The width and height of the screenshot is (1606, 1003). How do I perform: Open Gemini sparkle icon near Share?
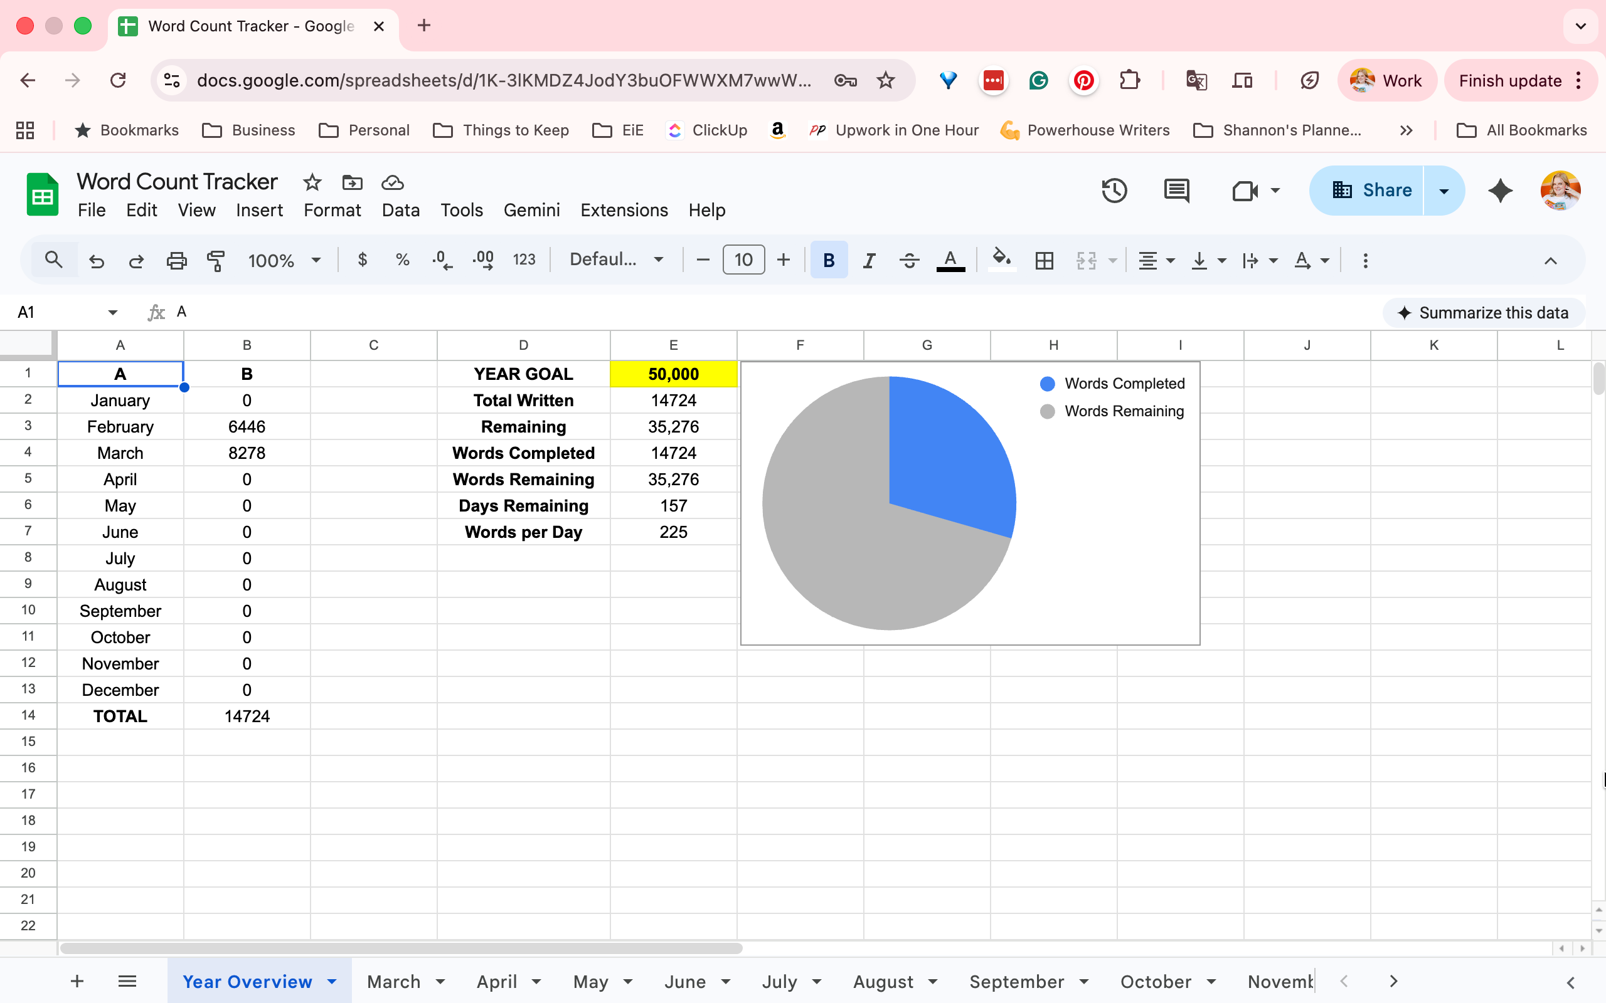tap(1500, 191)
